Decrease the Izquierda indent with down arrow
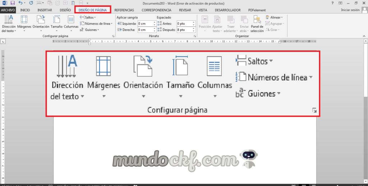The image size is (368, 186). 155,25
